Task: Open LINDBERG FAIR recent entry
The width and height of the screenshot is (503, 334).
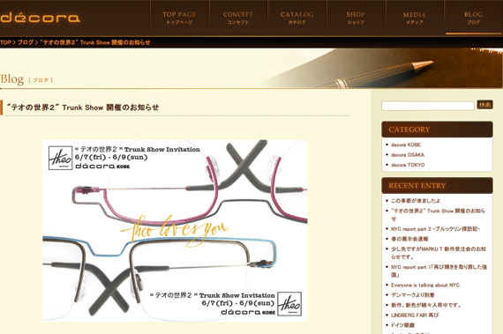Action: tap(415, 315)
